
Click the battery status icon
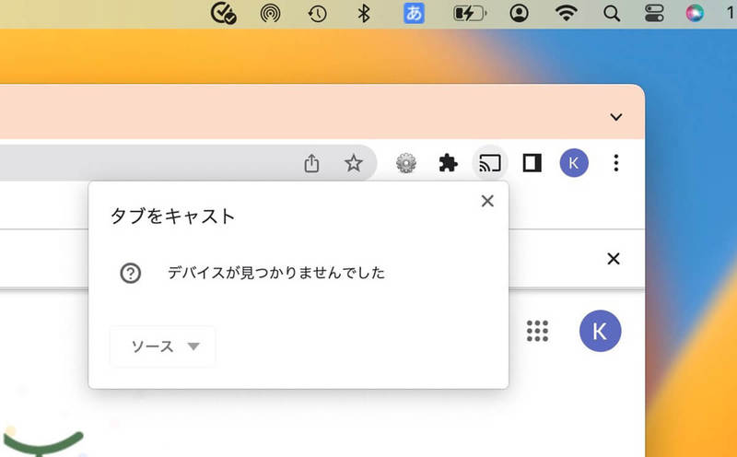point(470,14)
